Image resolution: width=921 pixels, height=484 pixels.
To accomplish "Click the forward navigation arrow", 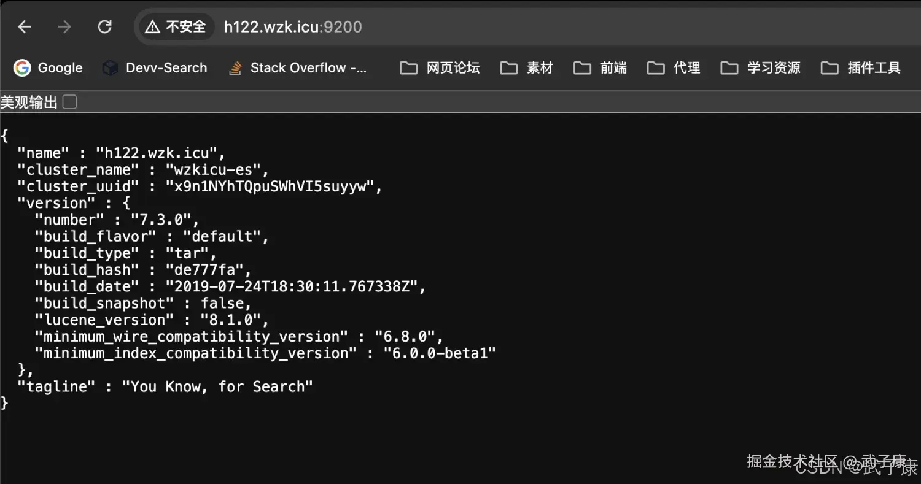I will point(64,26).
